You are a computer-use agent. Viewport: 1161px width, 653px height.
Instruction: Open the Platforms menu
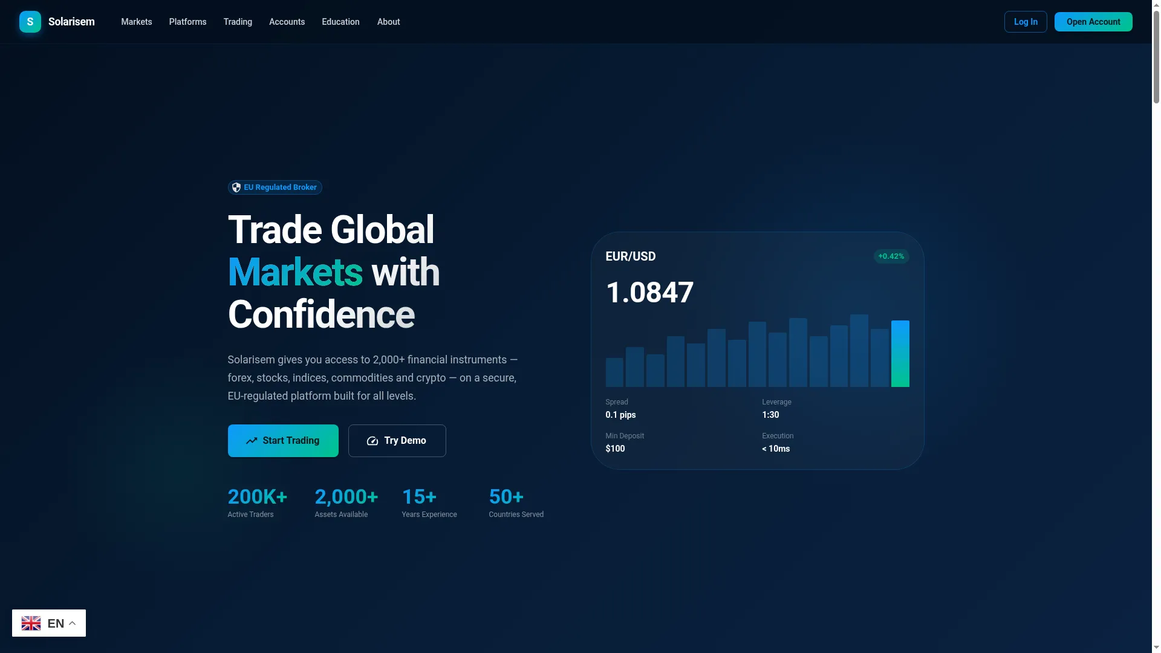coord(187,22)
